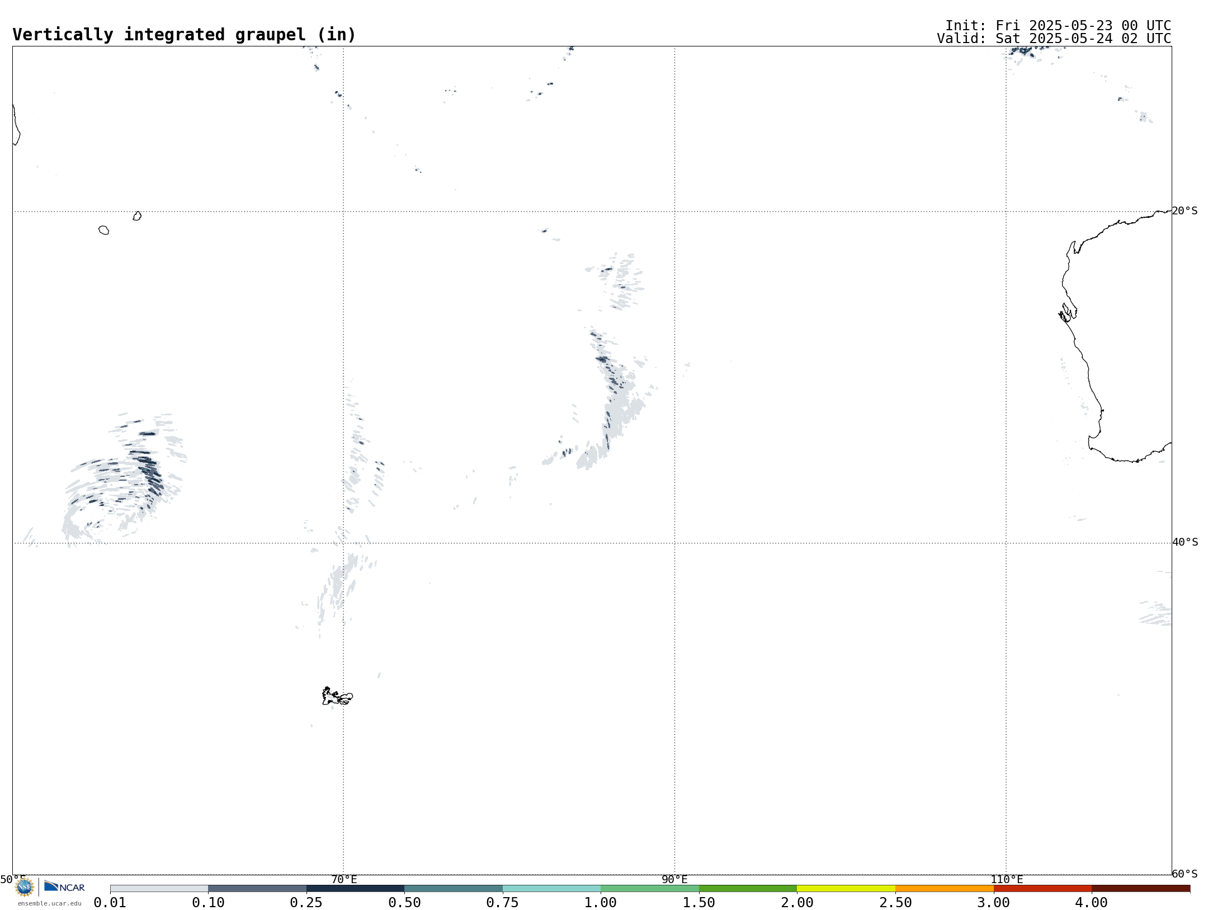Viewport: 1208px width, 910px height.
Task: Click the 0.75 colorbar label
Action: coord(502,903)
